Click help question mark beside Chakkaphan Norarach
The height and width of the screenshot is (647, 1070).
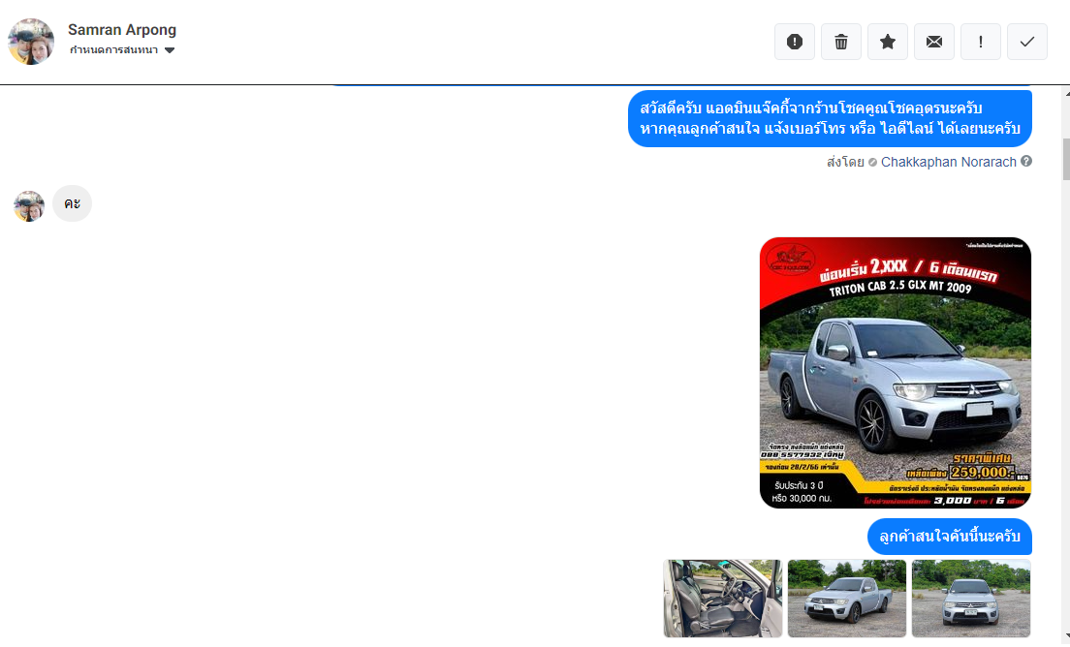(x=1025, y=161)
